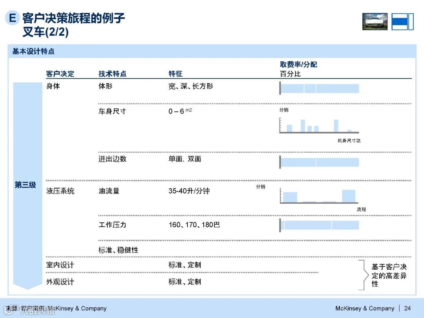Select the value 160、170、180巴
The width and height of the screenshot is (424, 318).
[x=194, y=225]
